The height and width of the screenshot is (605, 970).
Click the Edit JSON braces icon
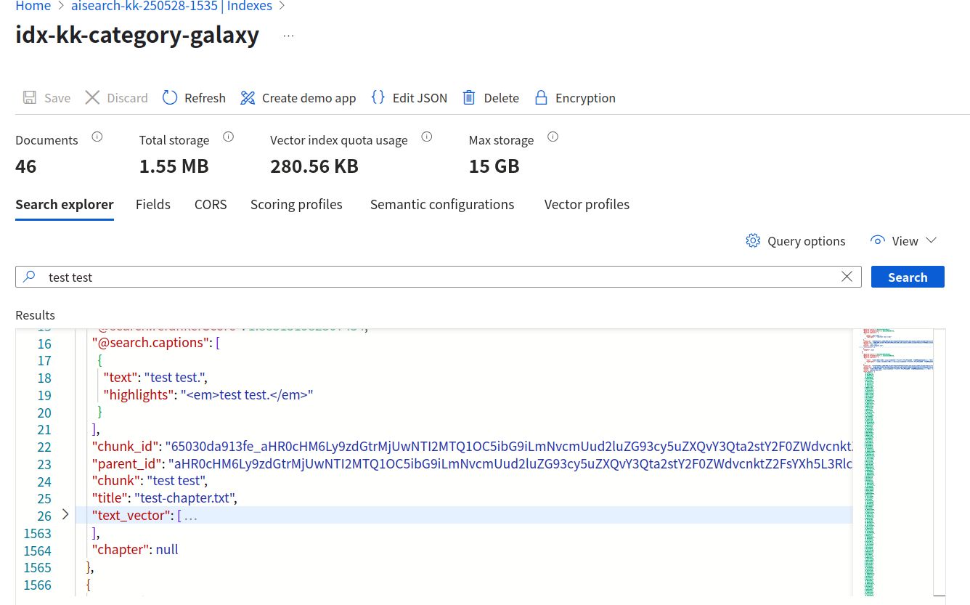coord(378,97)
